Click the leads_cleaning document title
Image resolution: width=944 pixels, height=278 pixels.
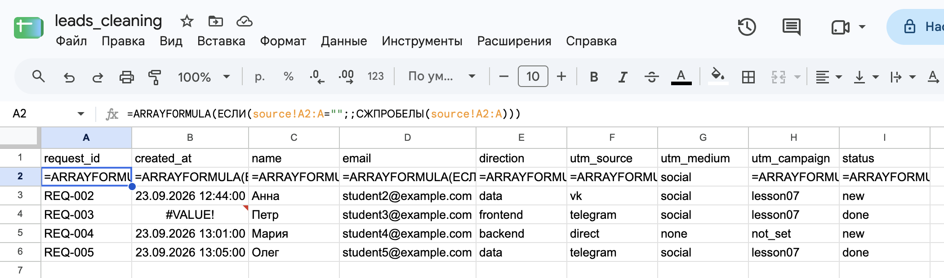coord(108,21)
